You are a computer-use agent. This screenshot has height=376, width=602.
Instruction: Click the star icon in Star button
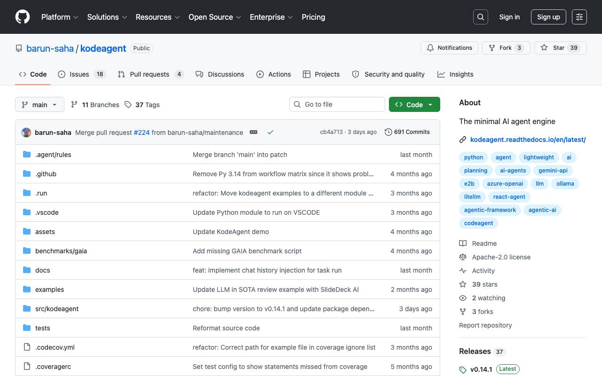(544, 48)
